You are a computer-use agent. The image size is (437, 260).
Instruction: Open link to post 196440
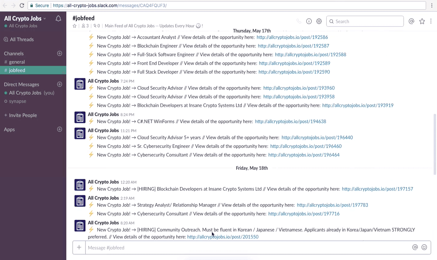(x=317, y=138)
